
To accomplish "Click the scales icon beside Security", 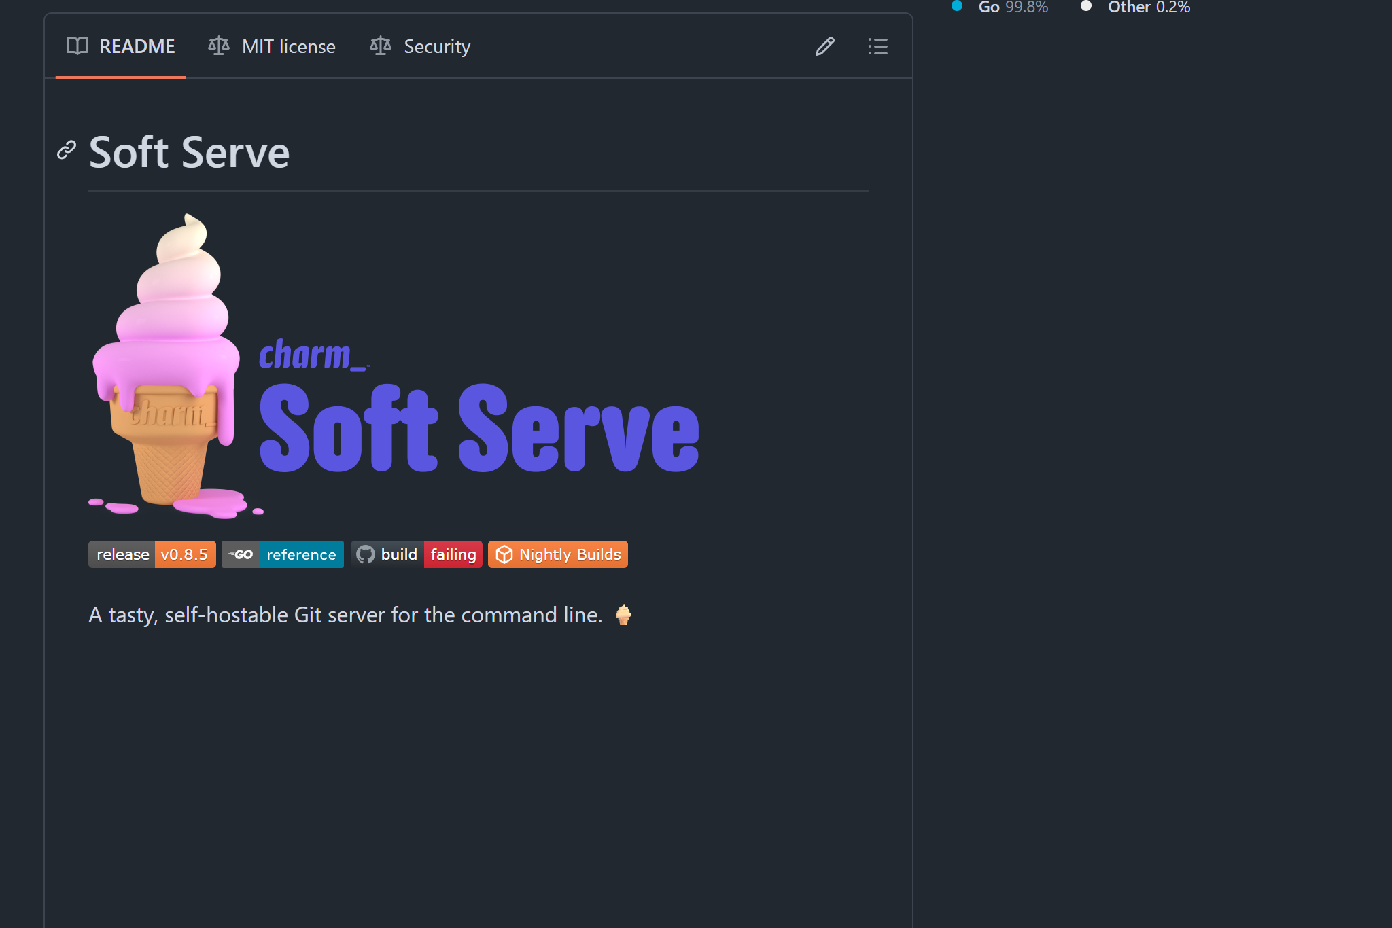I will 381,46.
